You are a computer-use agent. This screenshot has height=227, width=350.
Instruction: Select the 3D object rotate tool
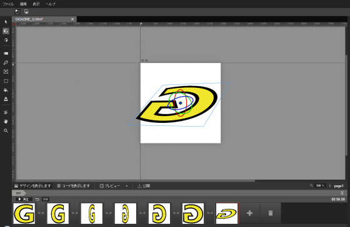point(6,31)
